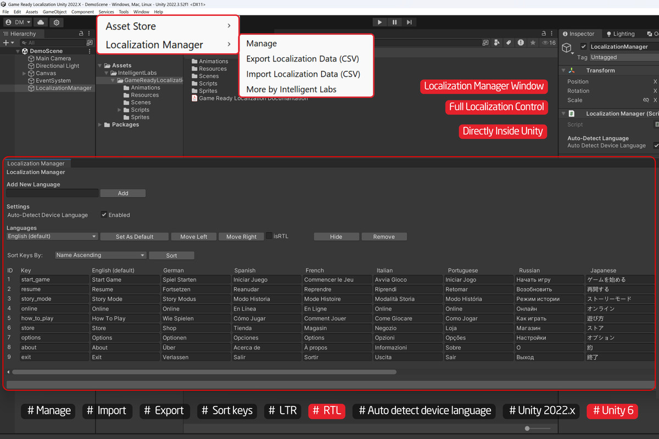Open the Tools menu
Image resolution: width=659 pixels, height=439 pixels.
pyautogui.click(x=124, y=12)
